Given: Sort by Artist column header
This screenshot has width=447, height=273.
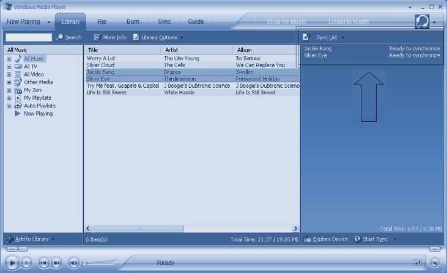Looking at the screenshot, I should click(x=197, y=50).
